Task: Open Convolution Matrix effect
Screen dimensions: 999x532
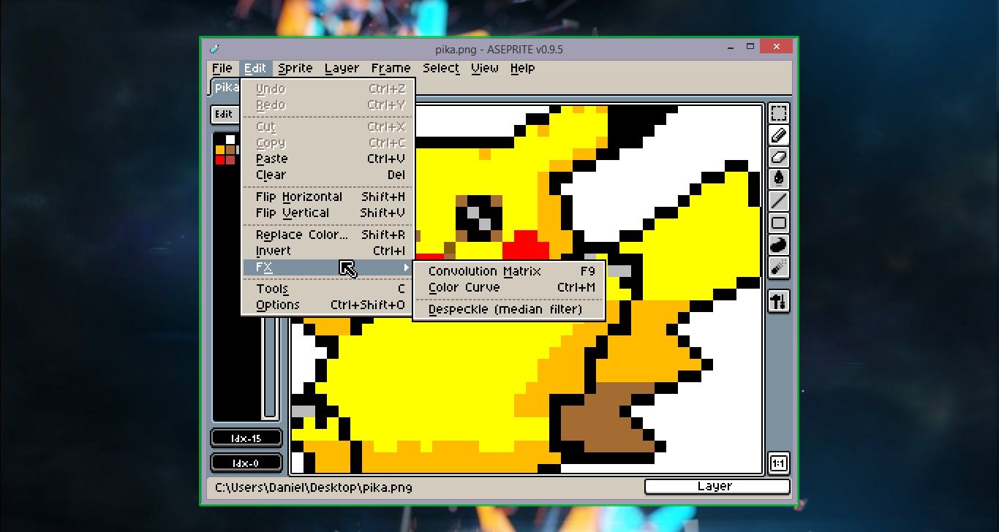Action: (x=510, y=271)
